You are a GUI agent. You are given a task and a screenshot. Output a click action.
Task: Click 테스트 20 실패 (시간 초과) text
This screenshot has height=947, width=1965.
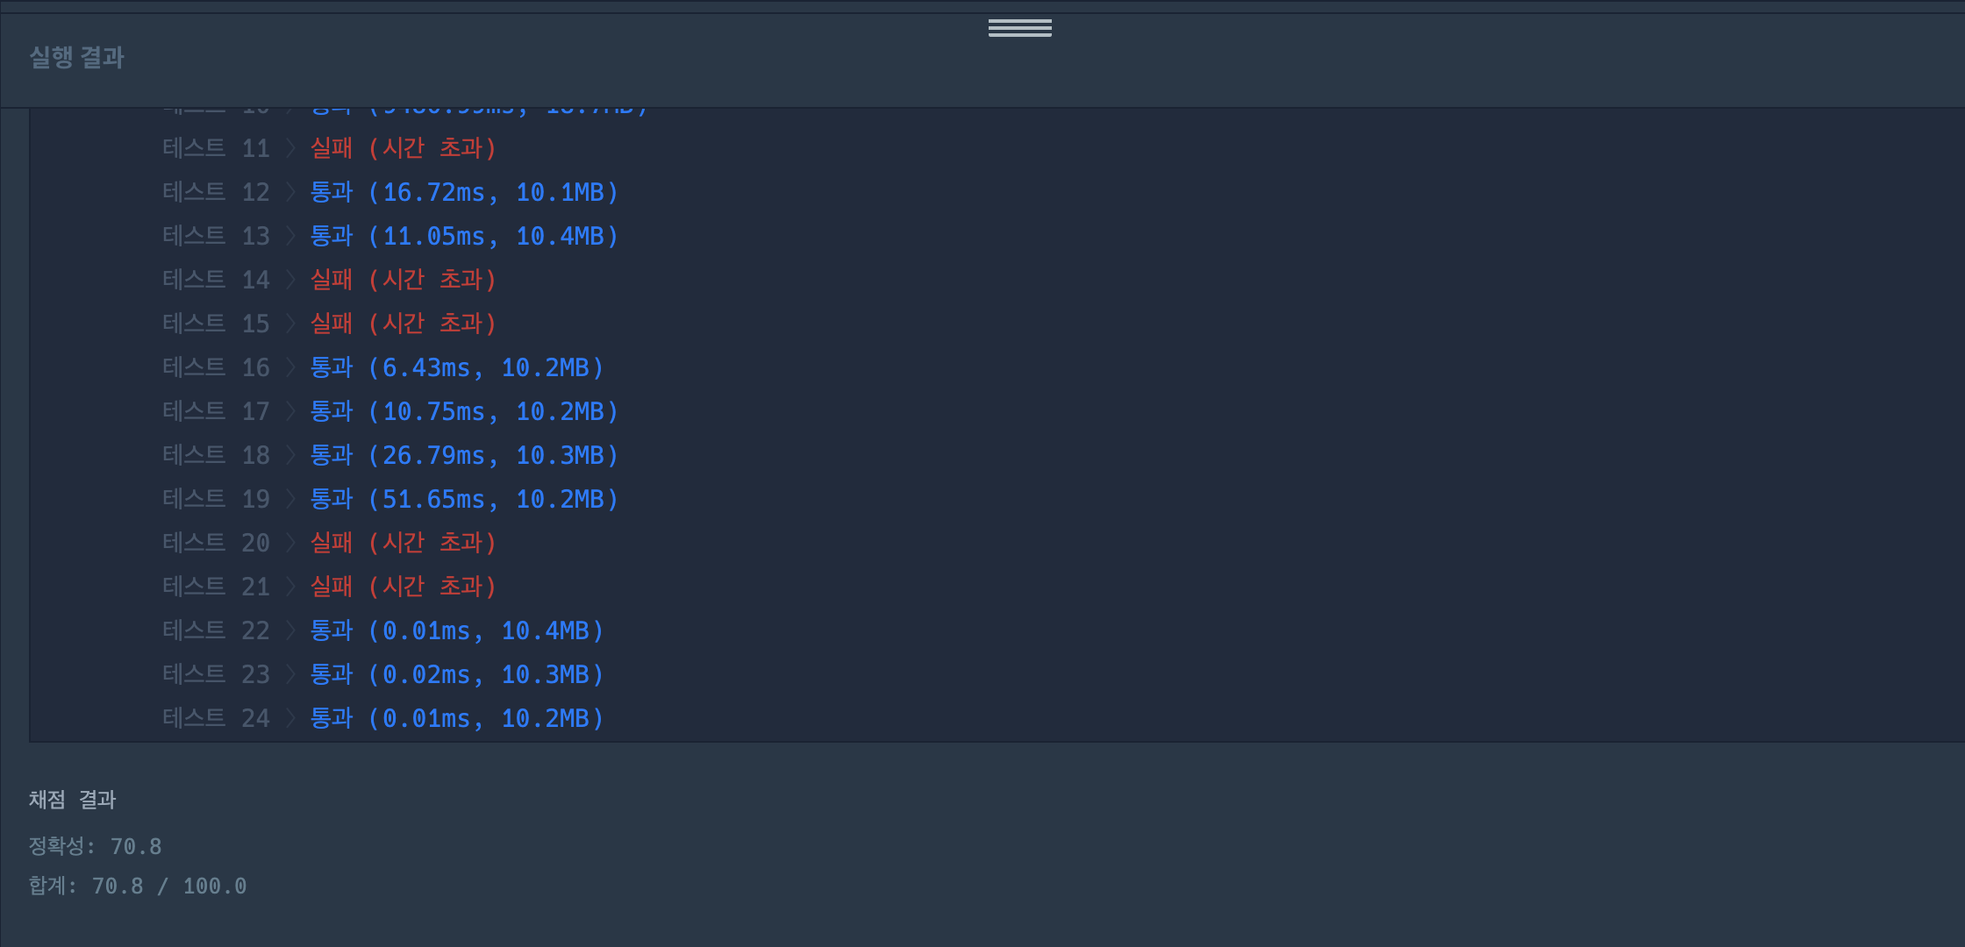click(404, 543)
